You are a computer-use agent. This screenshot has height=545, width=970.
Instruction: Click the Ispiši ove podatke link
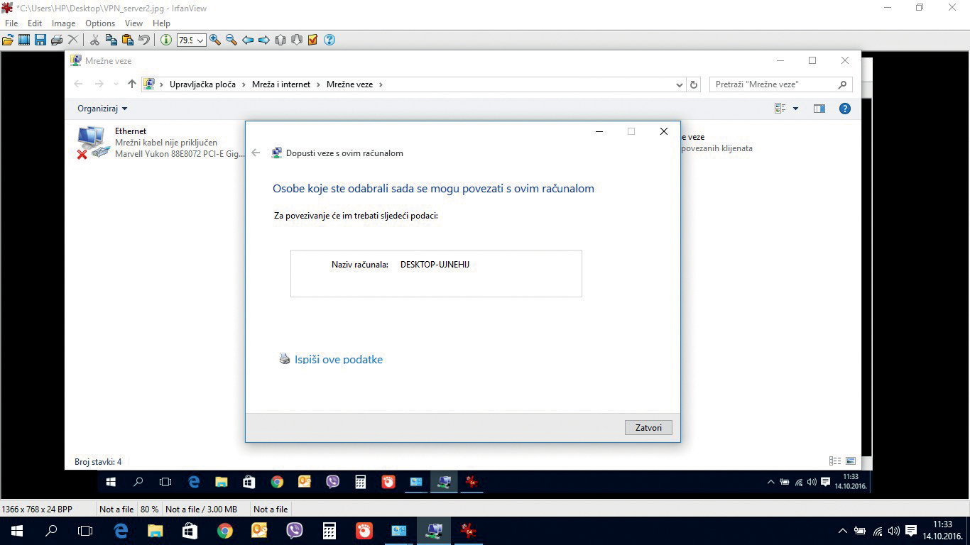point(338,360)
